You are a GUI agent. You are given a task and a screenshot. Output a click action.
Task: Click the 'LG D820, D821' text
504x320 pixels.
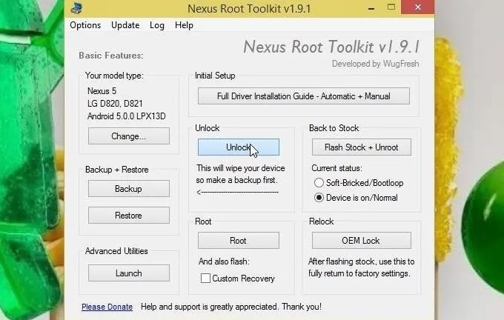115,104
